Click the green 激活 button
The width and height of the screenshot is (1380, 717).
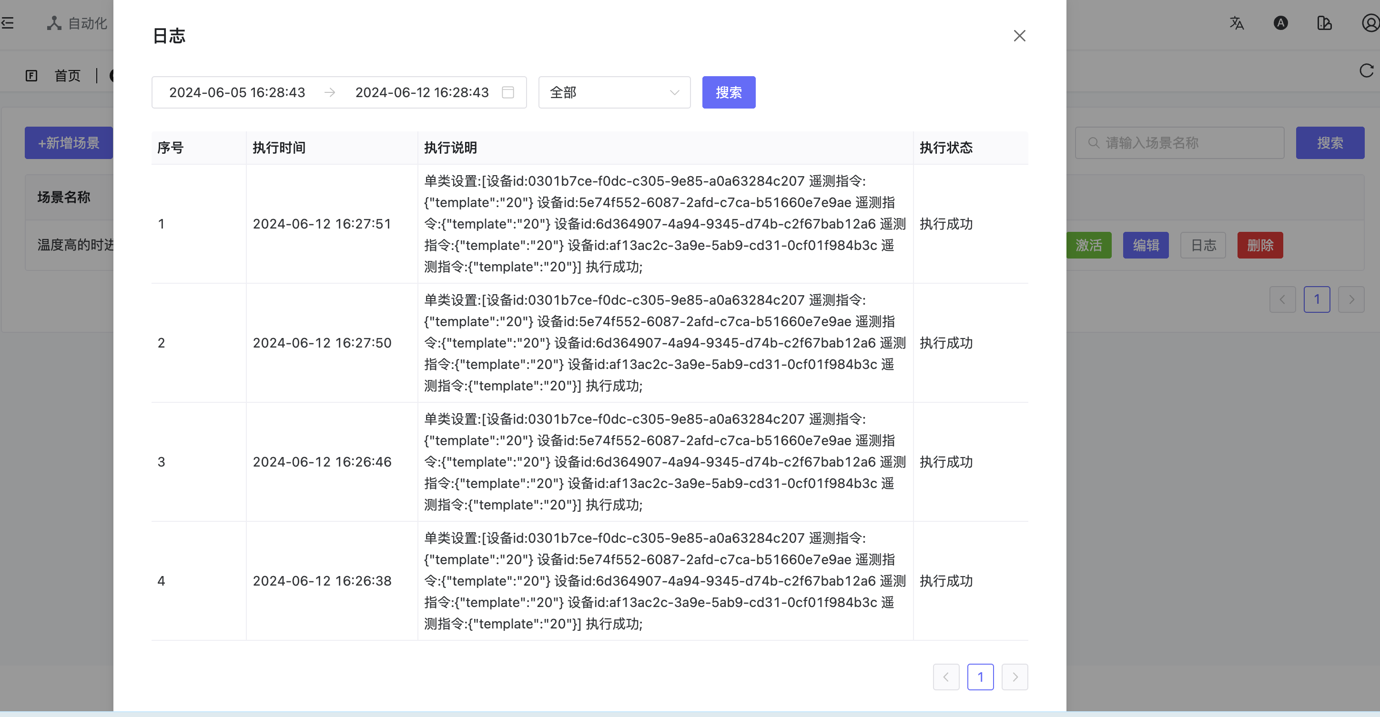click(x=1088, y=245)
